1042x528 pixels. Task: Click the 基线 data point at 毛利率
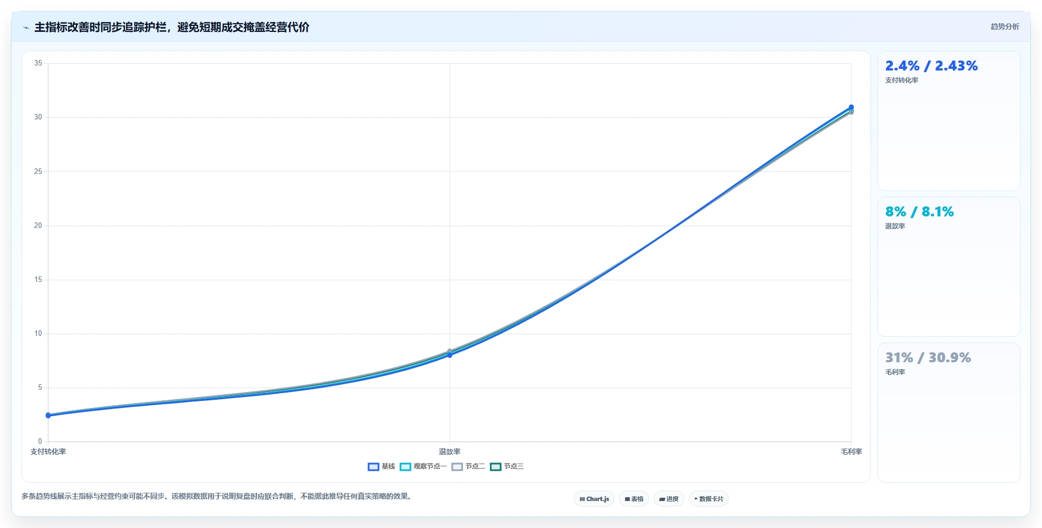pyautogui.click(x=851, y=107)
